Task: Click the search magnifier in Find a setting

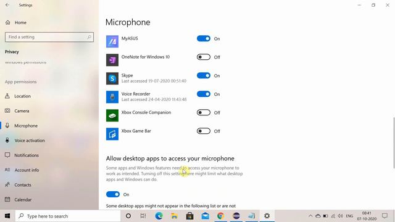Action: click(x=89, y=37)
